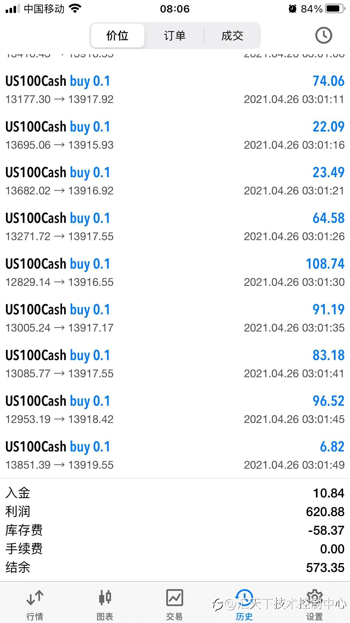Viewport: 350px width, 623px height.
Task: Tap the 结余 balance summary row
Action: [175, 567]
